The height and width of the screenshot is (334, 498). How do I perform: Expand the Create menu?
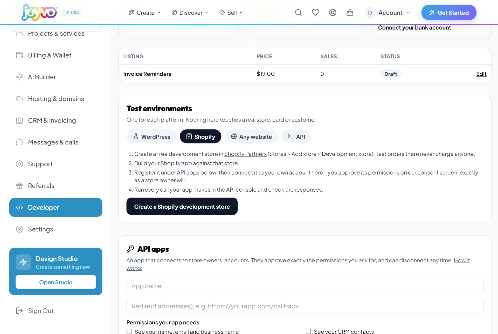pyautogui.click(x=145, y=12)
